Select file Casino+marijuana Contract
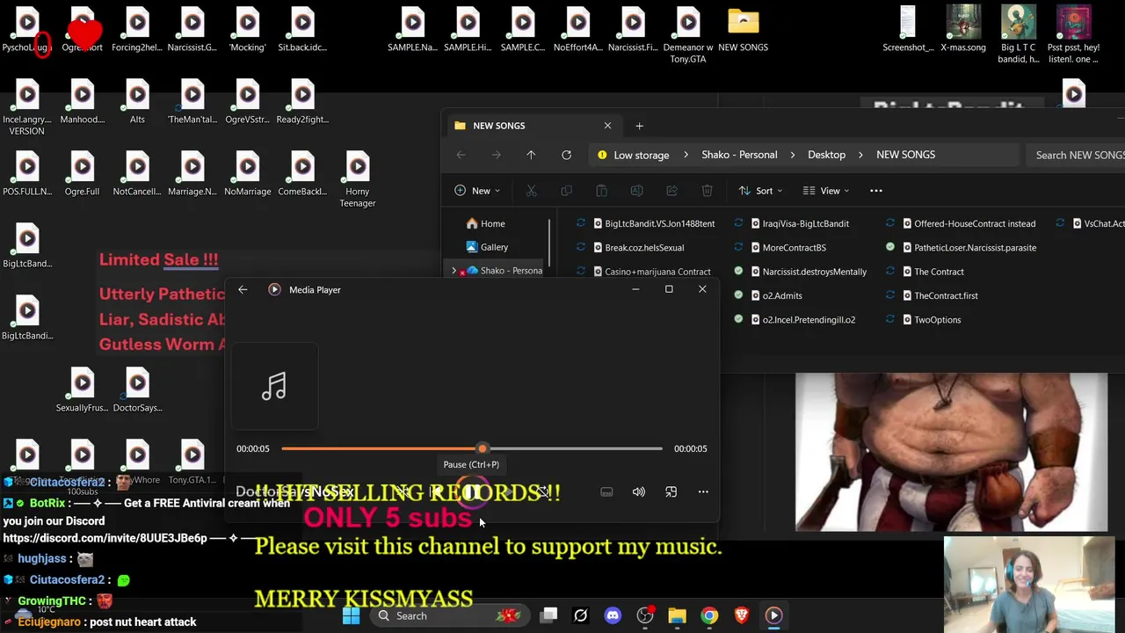 tap(657, 272)
